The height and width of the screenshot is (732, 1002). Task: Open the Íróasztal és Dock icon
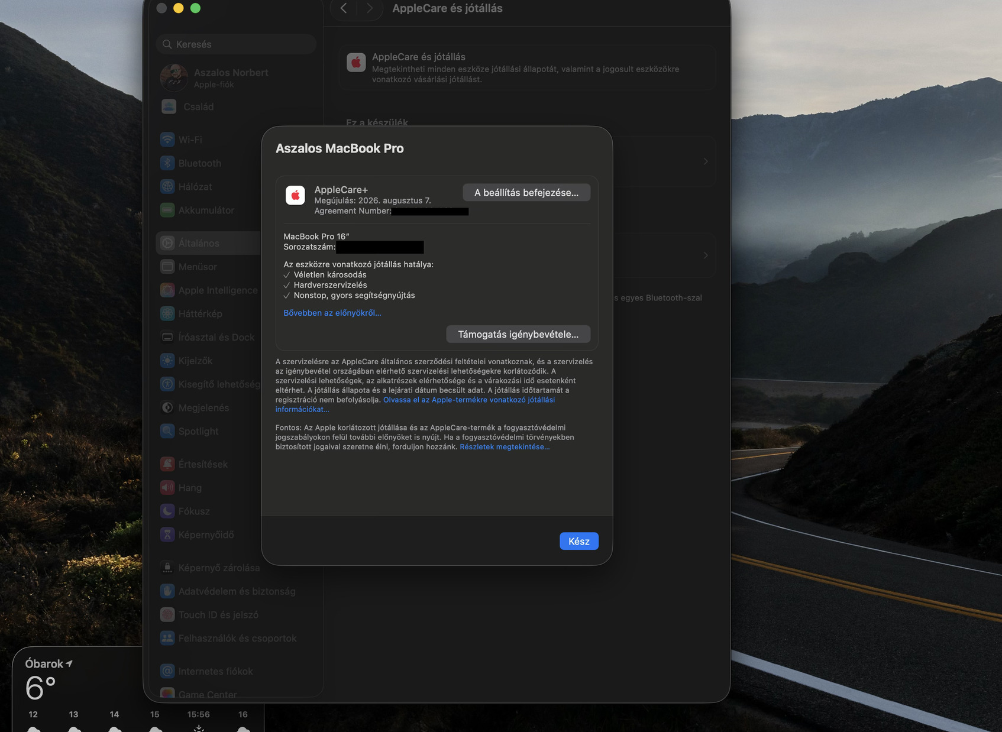coord(168,337)
